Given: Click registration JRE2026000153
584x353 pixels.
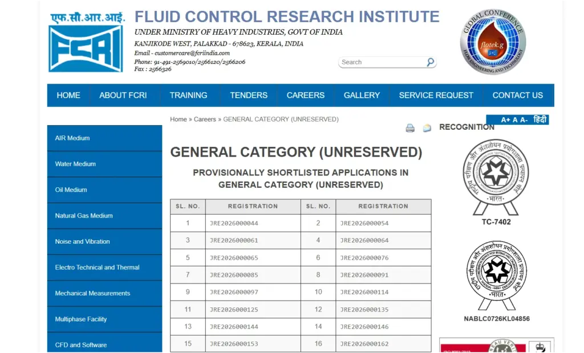Looking at the screenshot, I should pyautogui.click(x=234, y=344).
